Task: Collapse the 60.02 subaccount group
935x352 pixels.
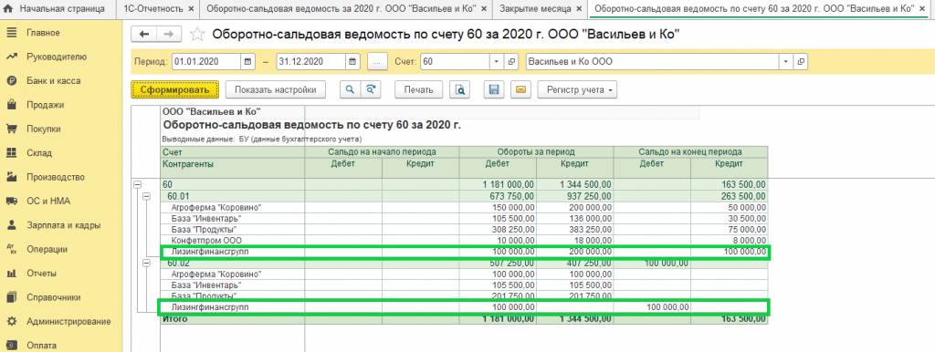Action: click(147, 263)
